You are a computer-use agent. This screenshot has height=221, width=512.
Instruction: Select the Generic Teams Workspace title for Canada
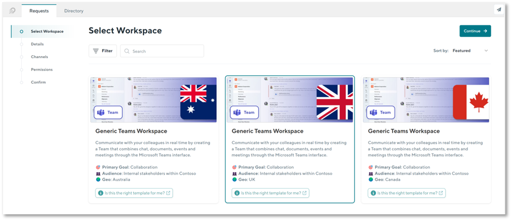(x=404, y=131)
